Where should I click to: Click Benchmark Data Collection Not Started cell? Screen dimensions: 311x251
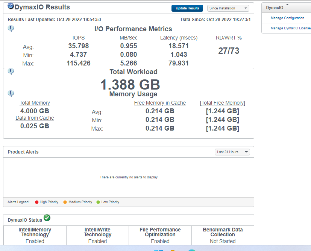(x=223, y=235)
